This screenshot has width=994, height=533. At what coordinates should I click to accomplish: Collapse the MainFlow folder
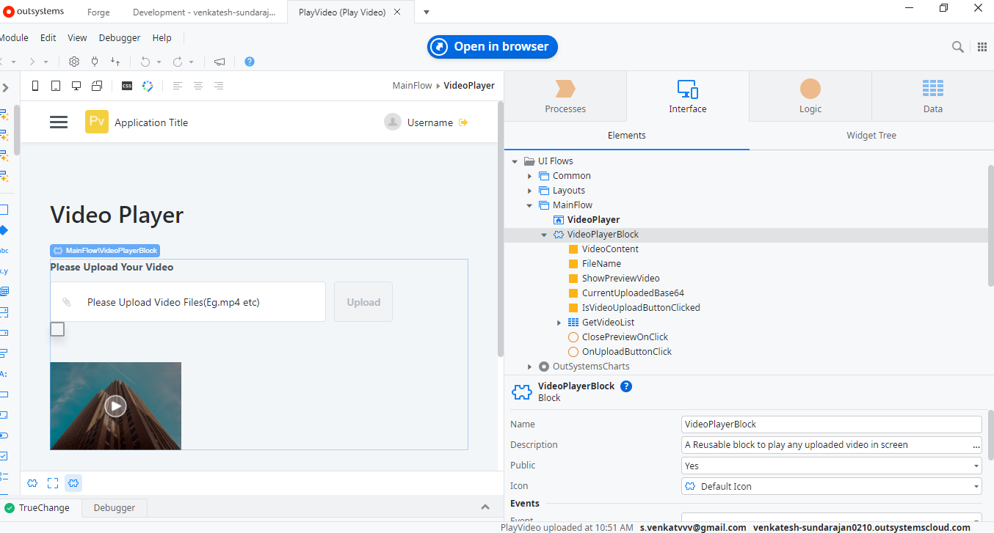[529, 205]
